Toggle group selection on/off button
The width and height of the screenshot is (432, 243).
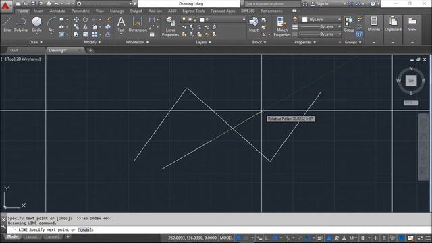pyautogui.click(x=359, y=34)
